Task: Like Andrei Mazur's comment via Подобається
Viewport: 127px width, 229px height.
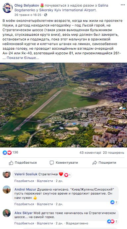Action: [24, 204]
